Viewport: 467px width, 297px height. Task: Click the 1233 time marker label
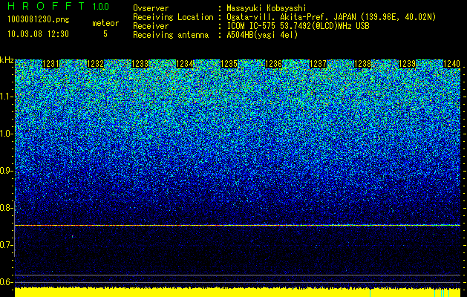140,64
